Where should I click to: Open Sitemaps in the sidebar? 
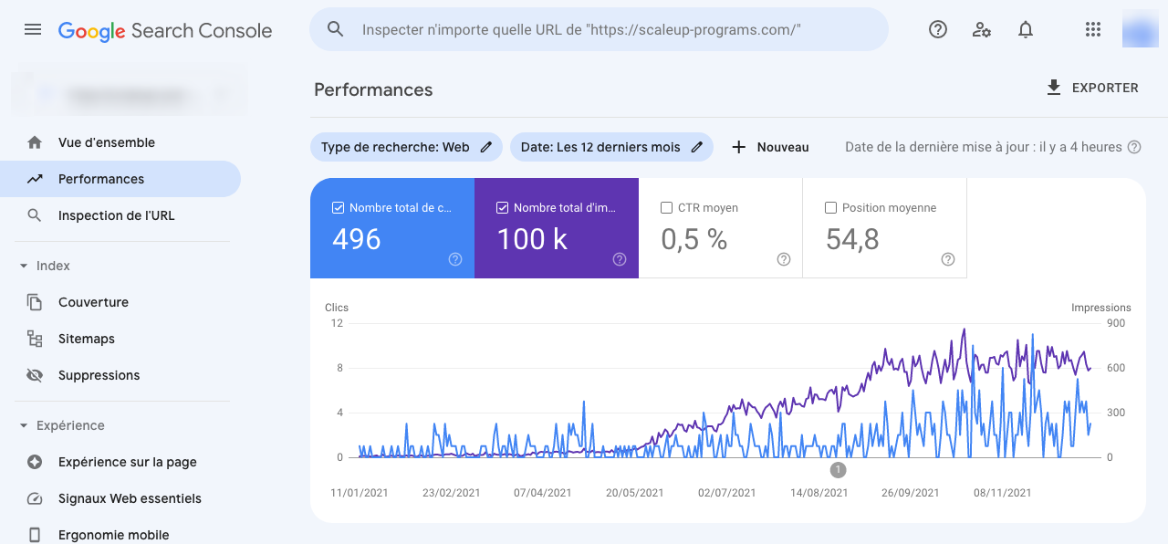(86, 339)
